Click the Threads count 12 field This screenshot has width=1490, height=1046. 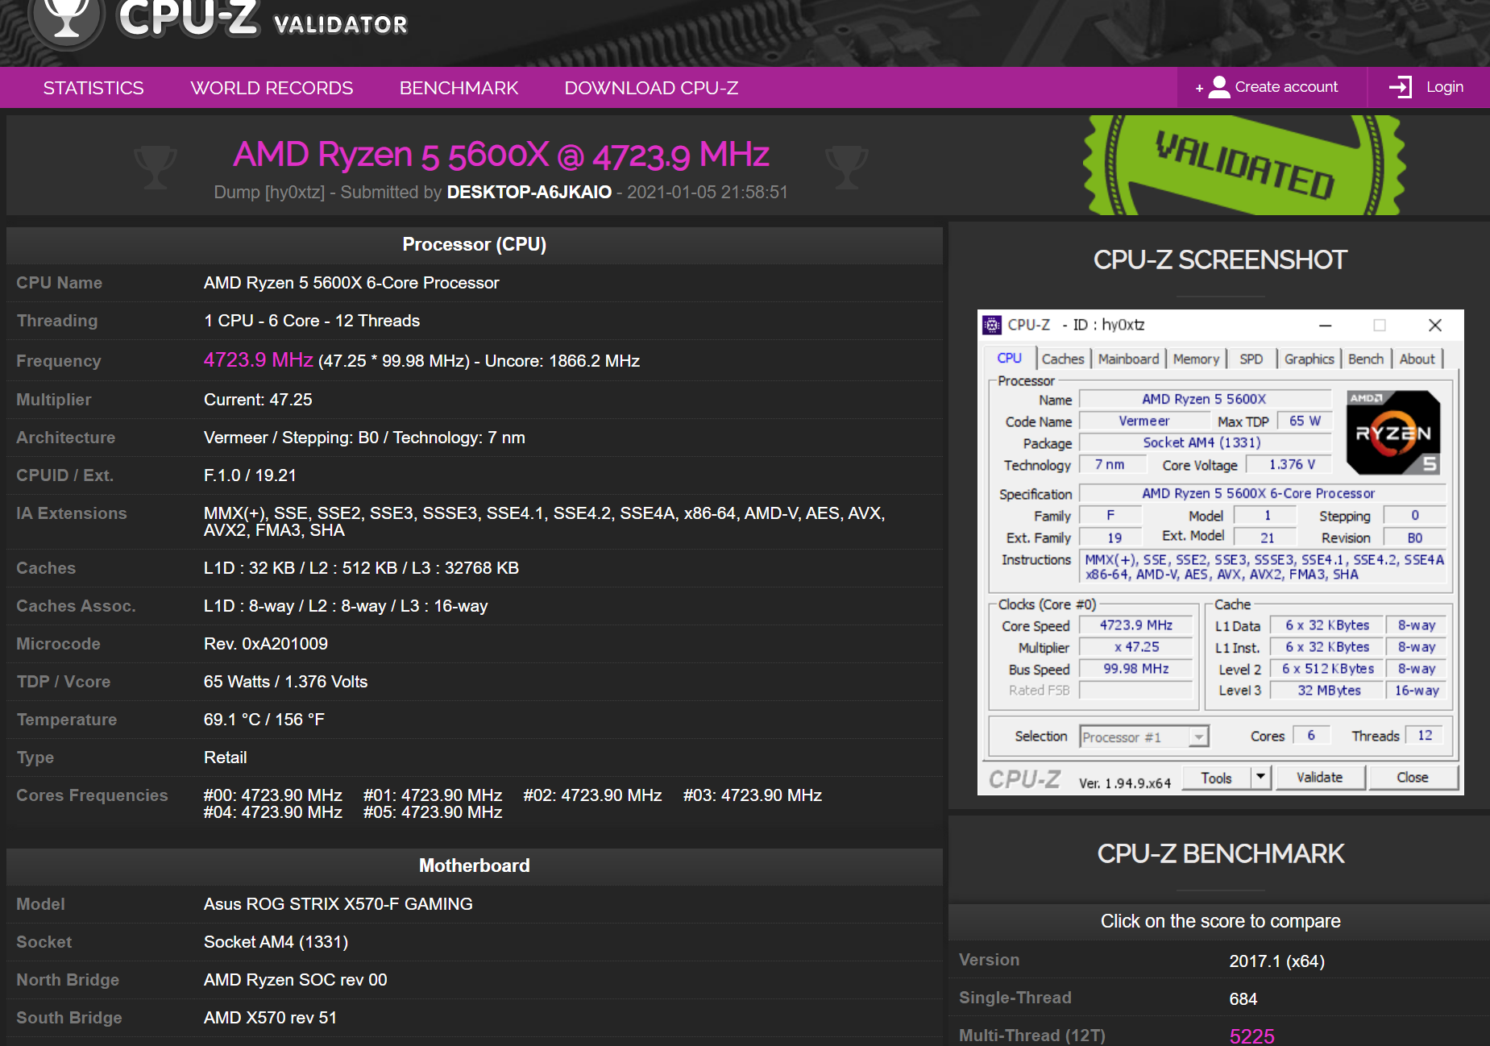point(1425,735)
